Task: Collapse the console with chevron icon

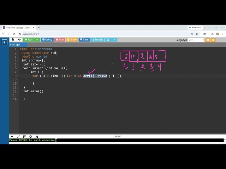Action: [x=12, y=136]
